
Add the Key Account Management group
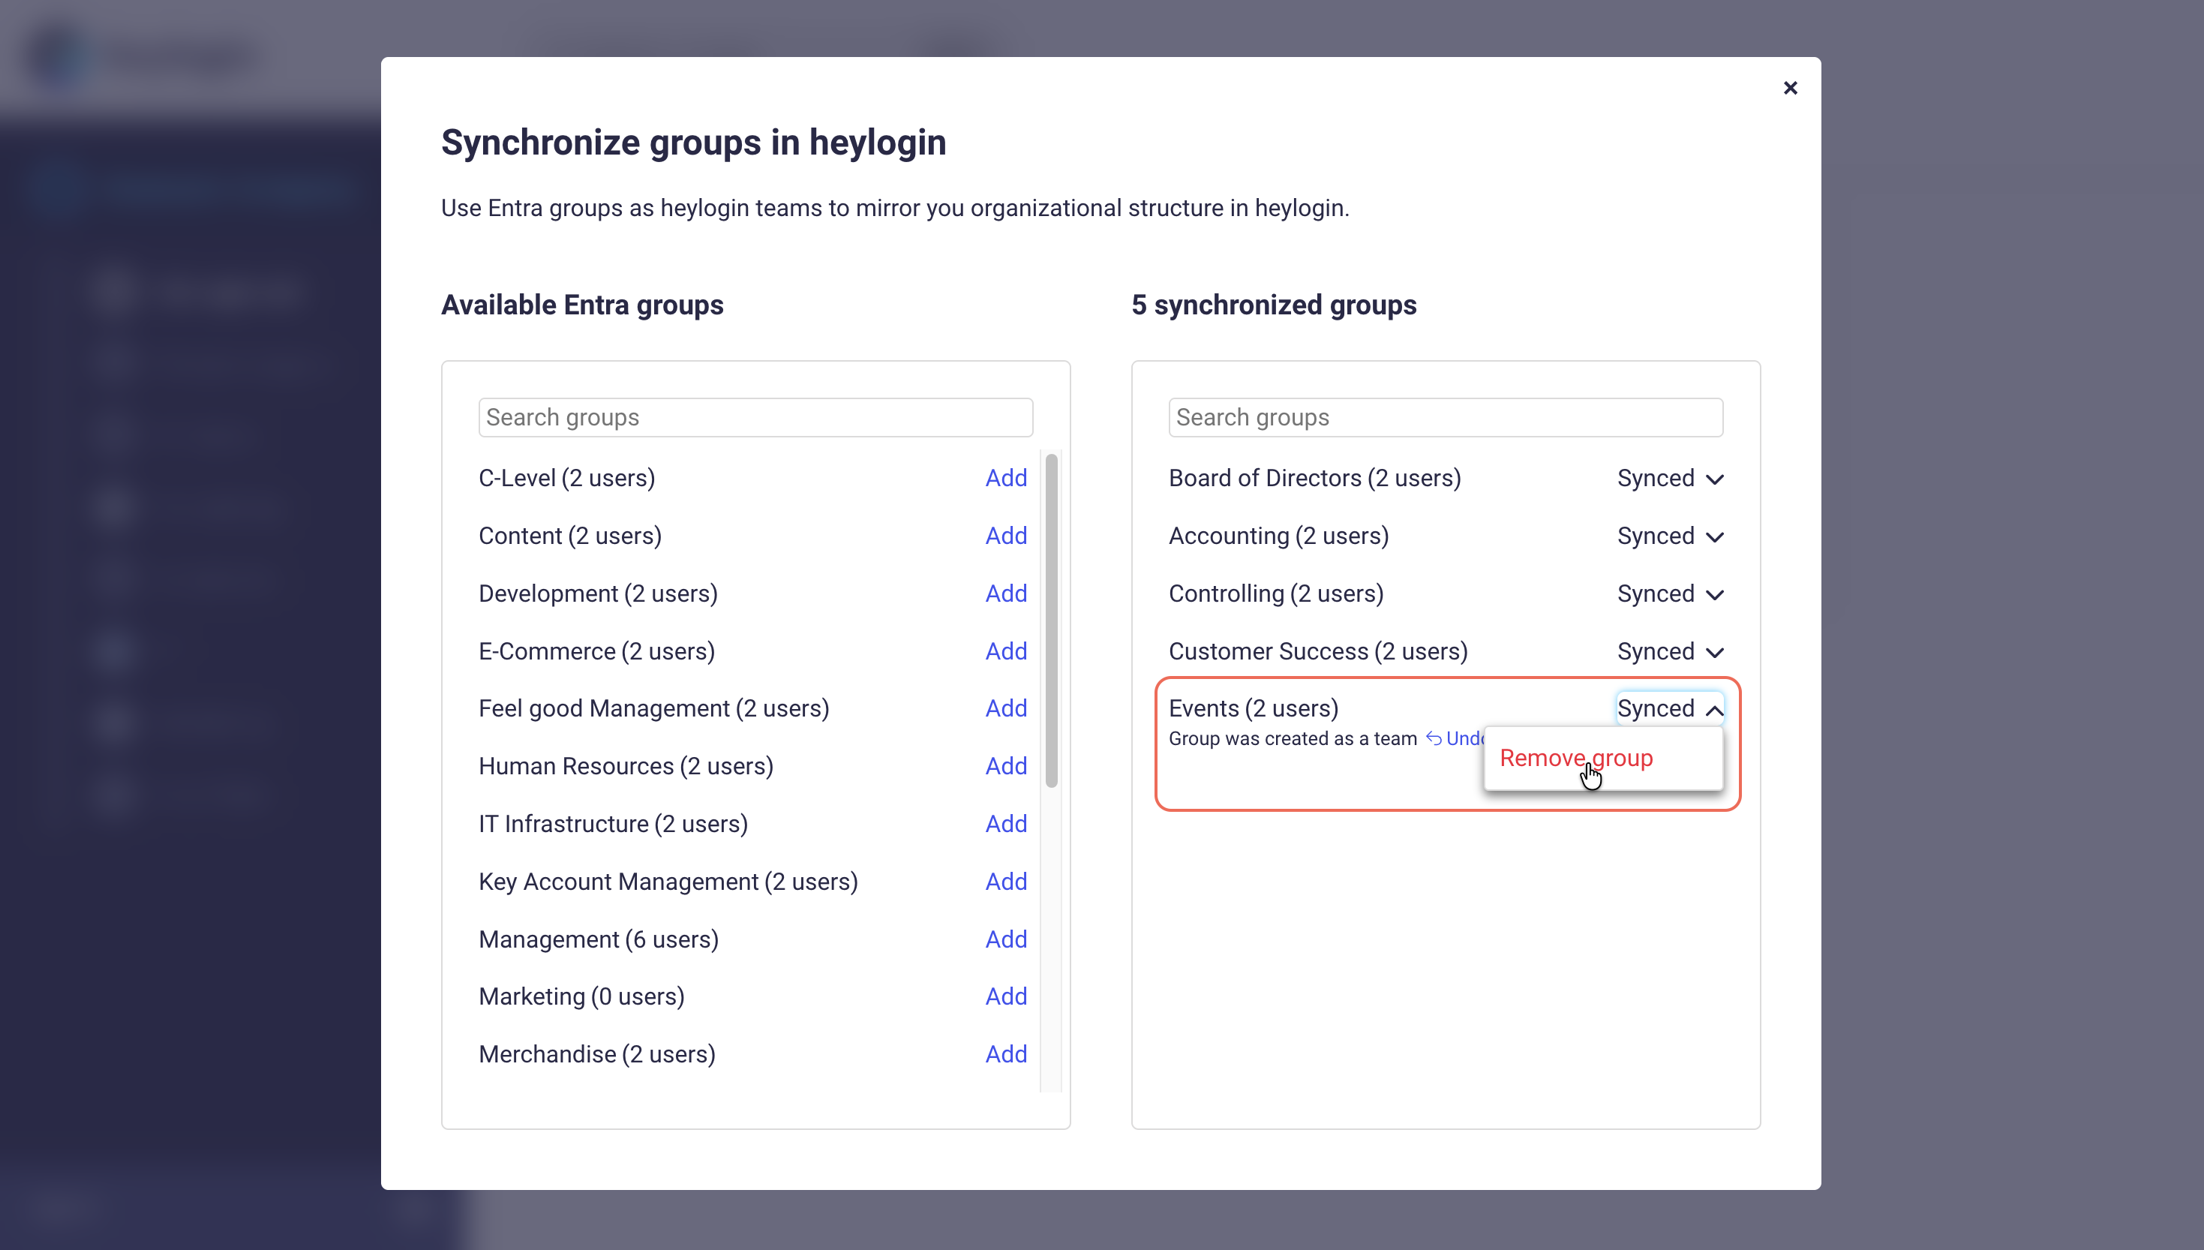coord(1006,882)
